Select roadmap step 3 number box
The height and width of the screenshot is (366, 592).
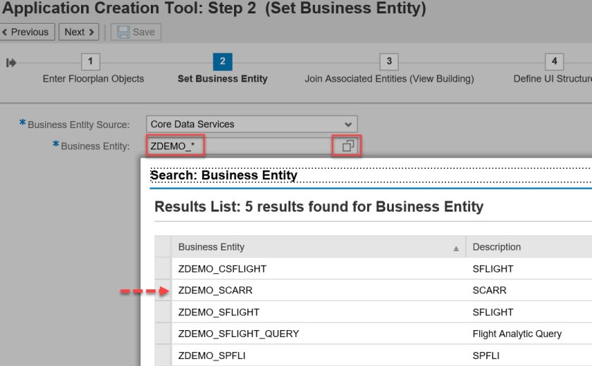tap(388, 62)
